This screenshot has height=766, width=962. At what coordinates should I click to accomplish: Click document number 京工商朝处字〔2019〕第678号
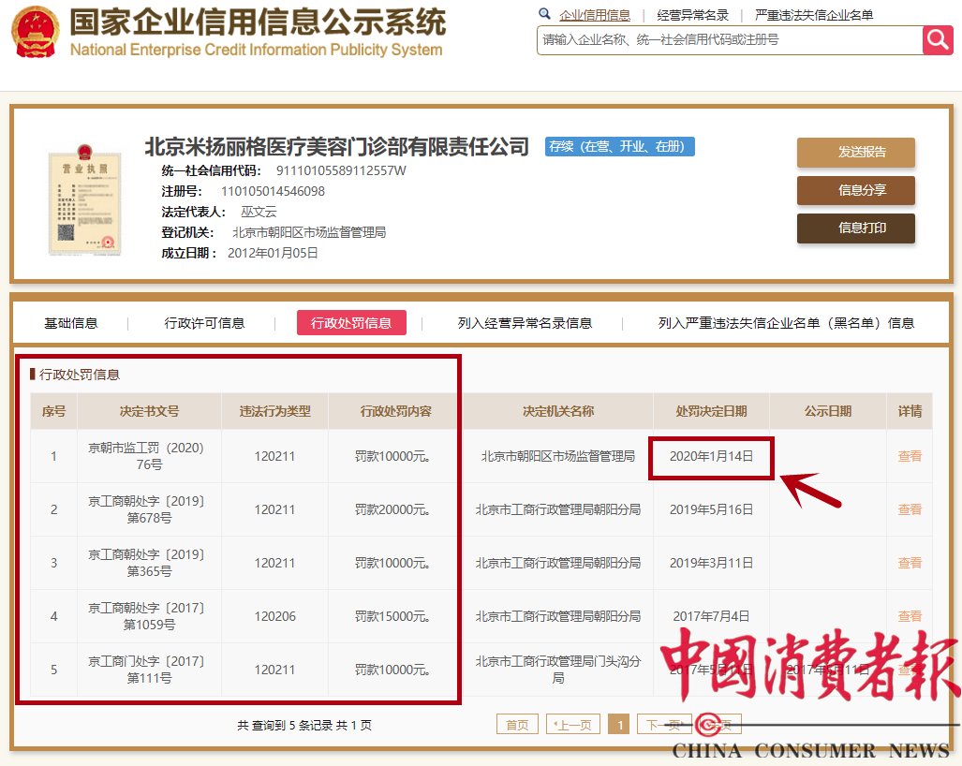149,509
